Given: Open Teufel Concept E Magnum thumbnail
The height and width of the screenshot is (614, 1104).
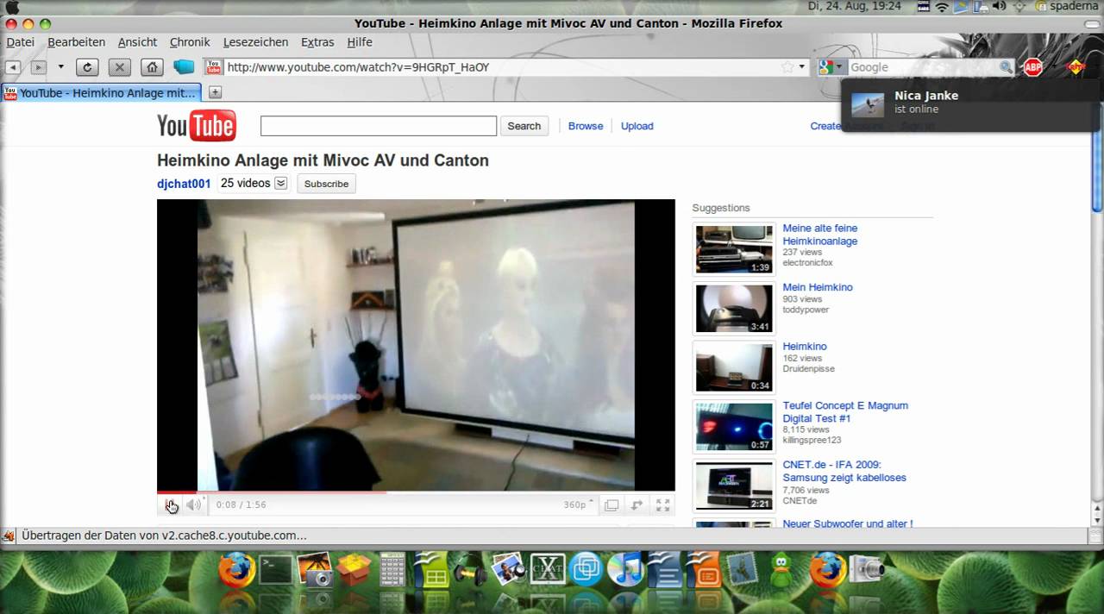Looking at the screenshot, I should pyautogui.click(x=734, y=426).
